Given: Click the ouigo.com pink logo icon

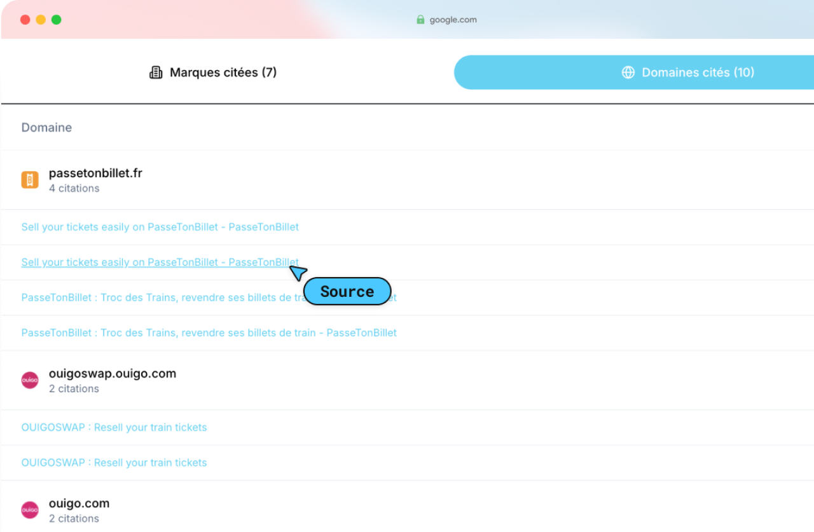Looking at the screenshot, I should [30, 510].
